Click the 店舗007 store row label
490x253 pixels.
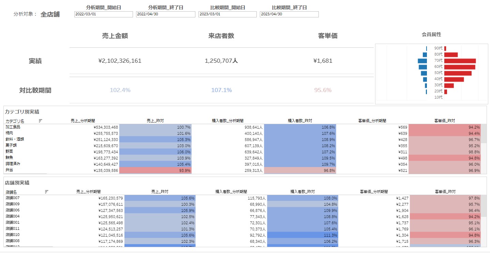pos(13,198)
